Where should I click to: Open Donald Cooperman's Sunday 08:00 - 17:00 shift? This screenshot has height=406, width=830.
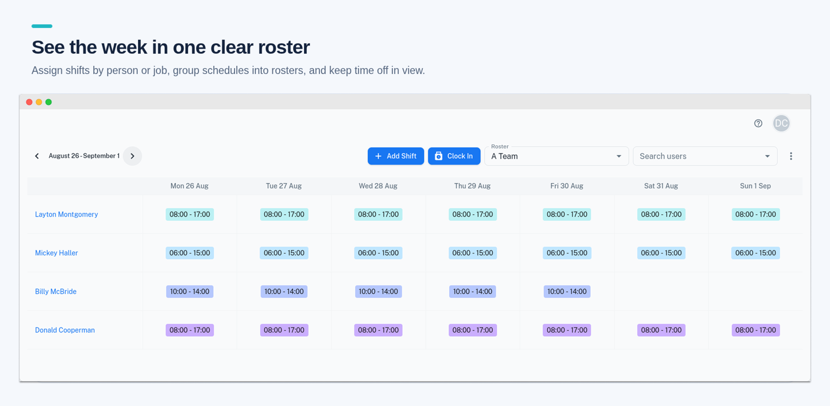pyautogui.click(x=756, y=330)
